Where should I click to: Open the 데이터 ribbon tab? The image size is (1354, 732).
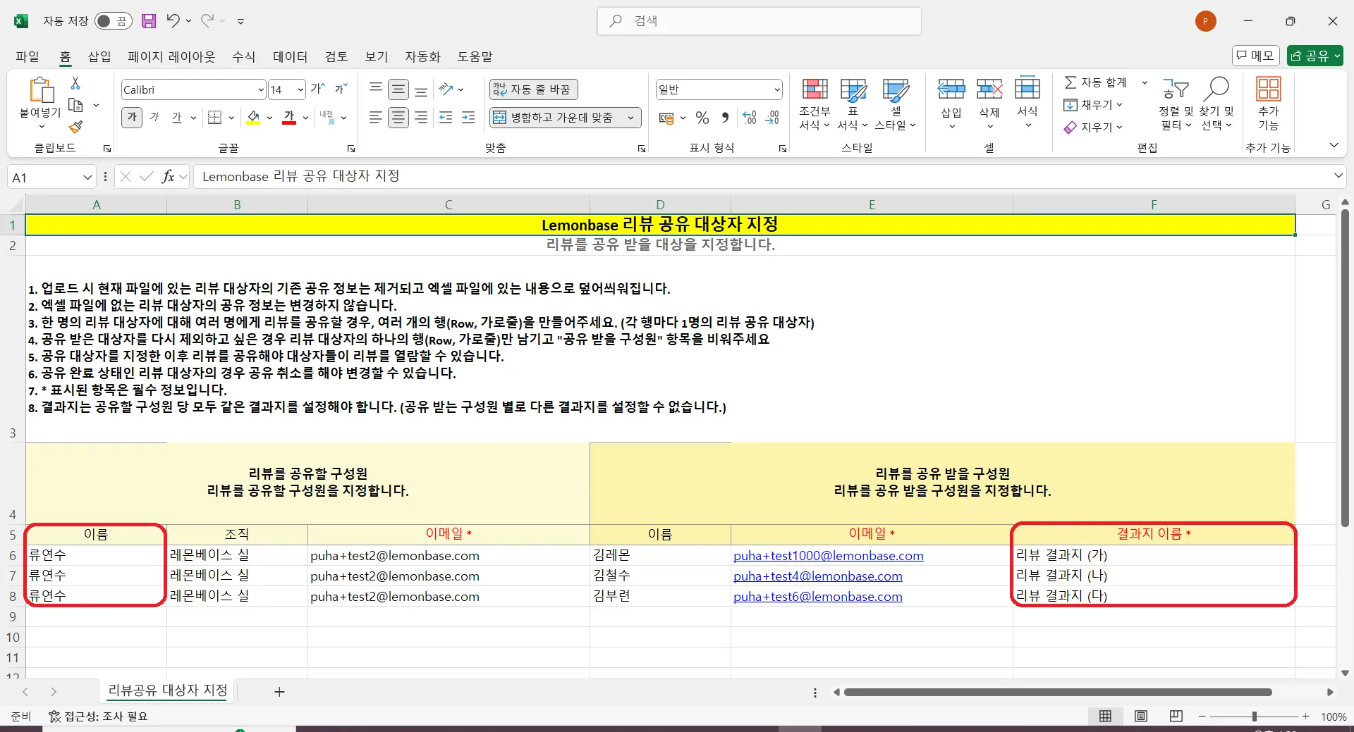pyautogui.click(x=291, y=56)
